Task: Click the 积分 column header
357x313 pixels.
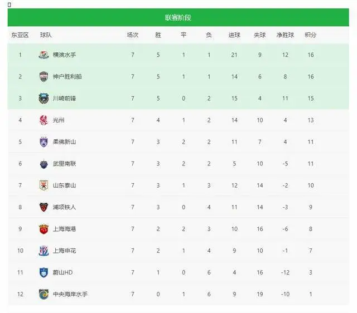Action: click(x=311, y=35)
